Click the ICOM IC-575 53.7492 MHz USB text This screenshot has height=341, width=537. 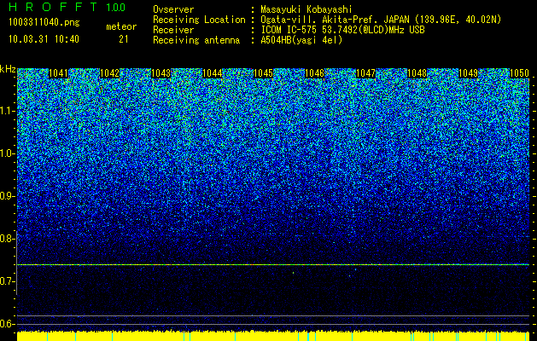click(342, 30)
